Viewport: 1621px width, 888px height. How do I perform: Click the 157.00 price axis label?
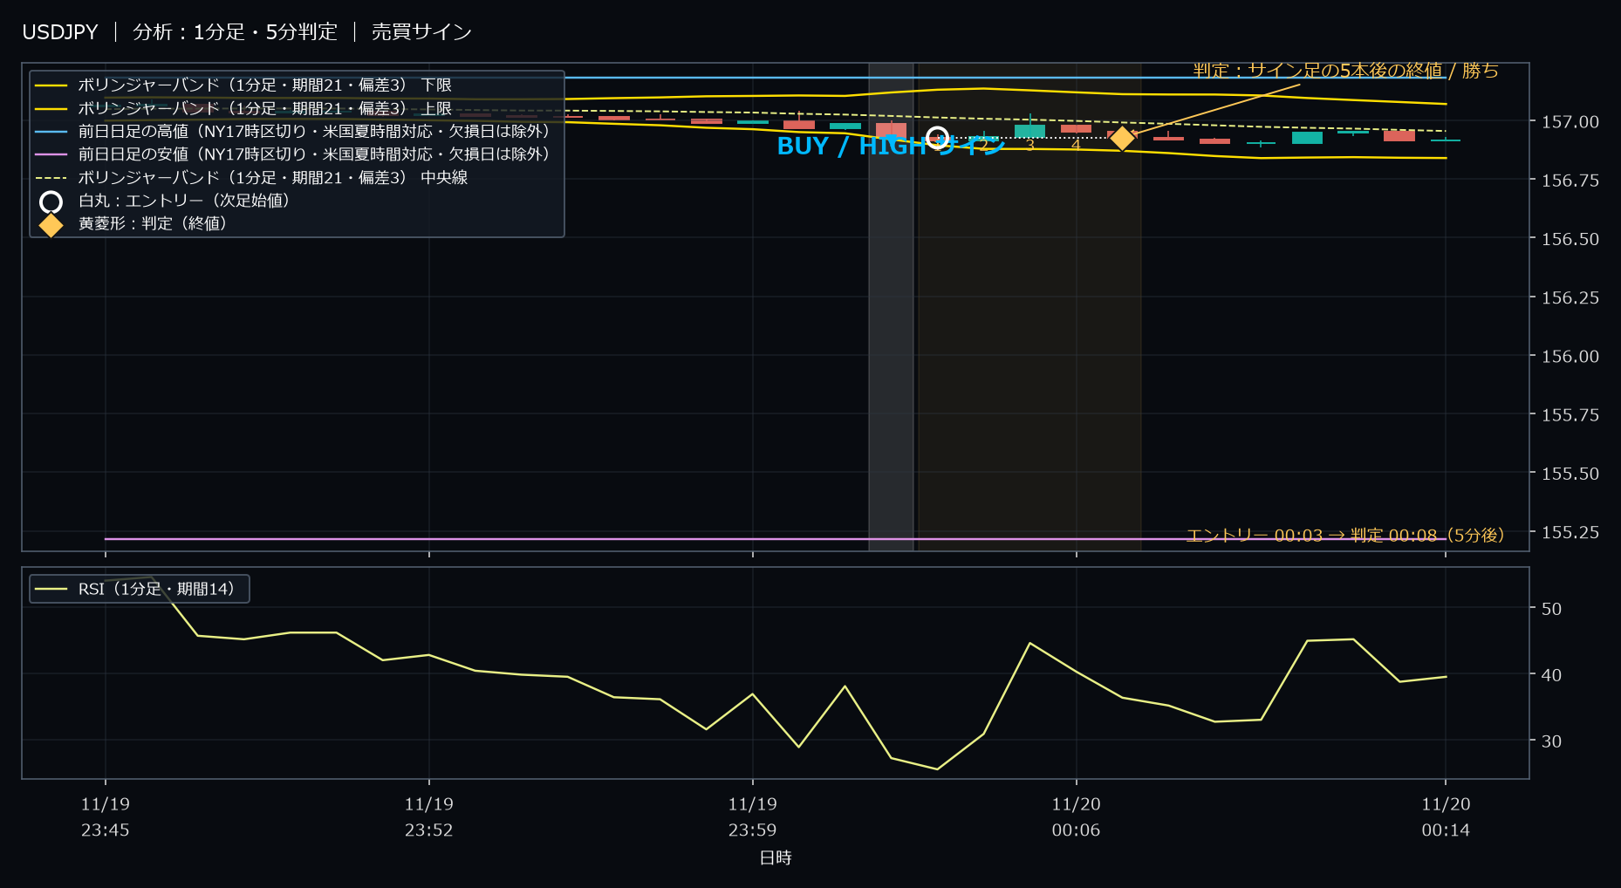(x=1570, y=122)
